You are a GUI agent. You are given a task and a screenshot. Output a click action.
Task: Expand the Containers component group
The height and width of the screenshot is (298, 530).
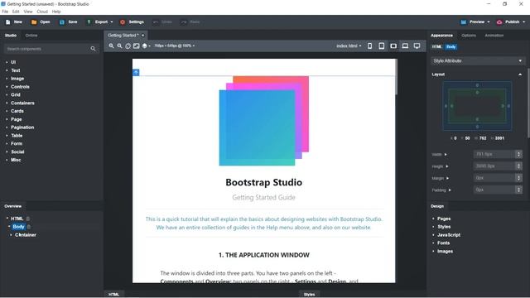tap(22, 103)
